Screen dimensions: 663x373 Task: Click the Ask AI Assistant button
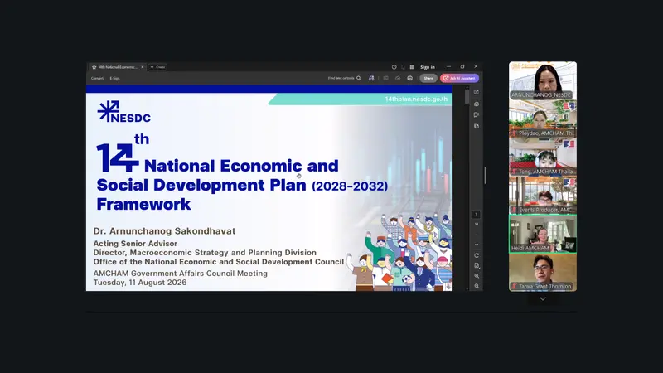click(x=460, y=78)
